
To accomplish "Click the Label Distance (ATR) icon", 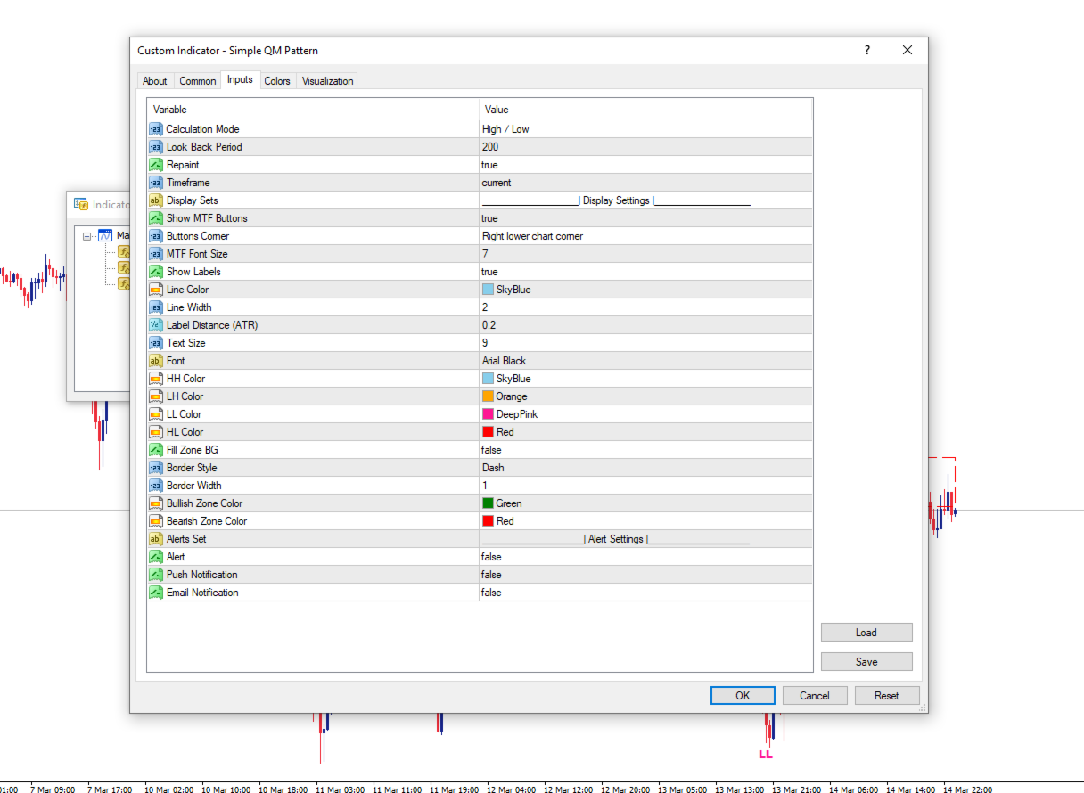I will click(x=156, y=325).
